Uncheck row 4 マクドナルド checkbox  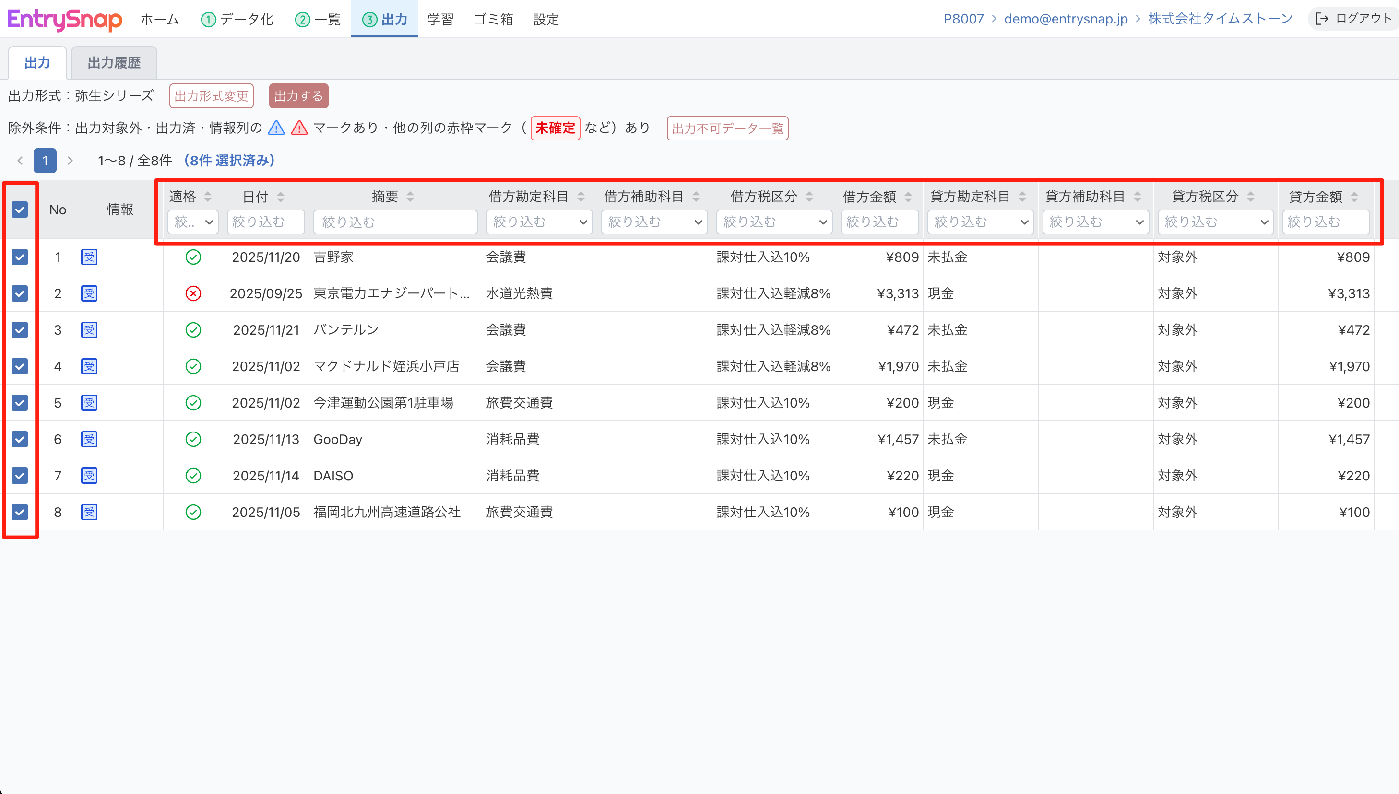coord(20,366)
